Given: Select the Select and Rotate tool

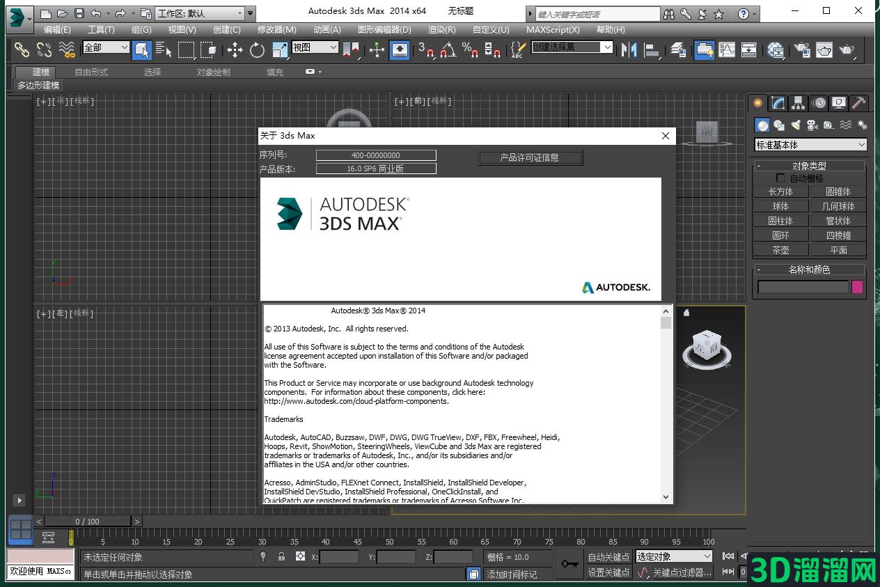Looking at the screenshot, I should pos(256,49).
